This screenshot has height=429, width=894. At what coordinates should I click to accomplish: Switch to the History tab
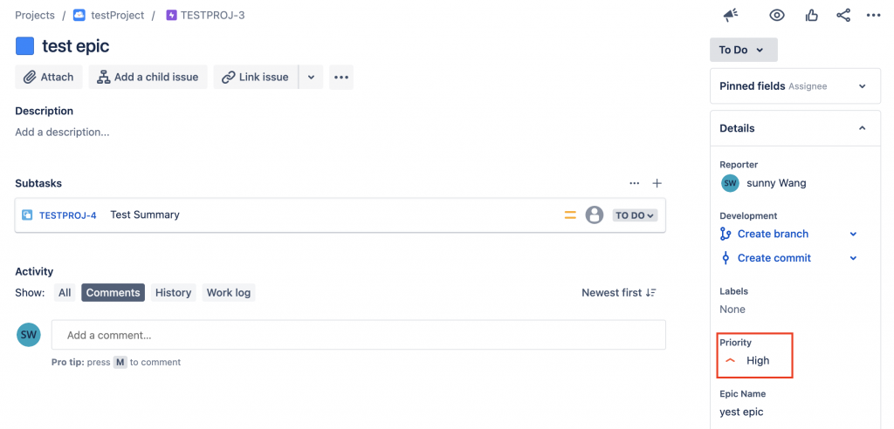tap(173, 293)
